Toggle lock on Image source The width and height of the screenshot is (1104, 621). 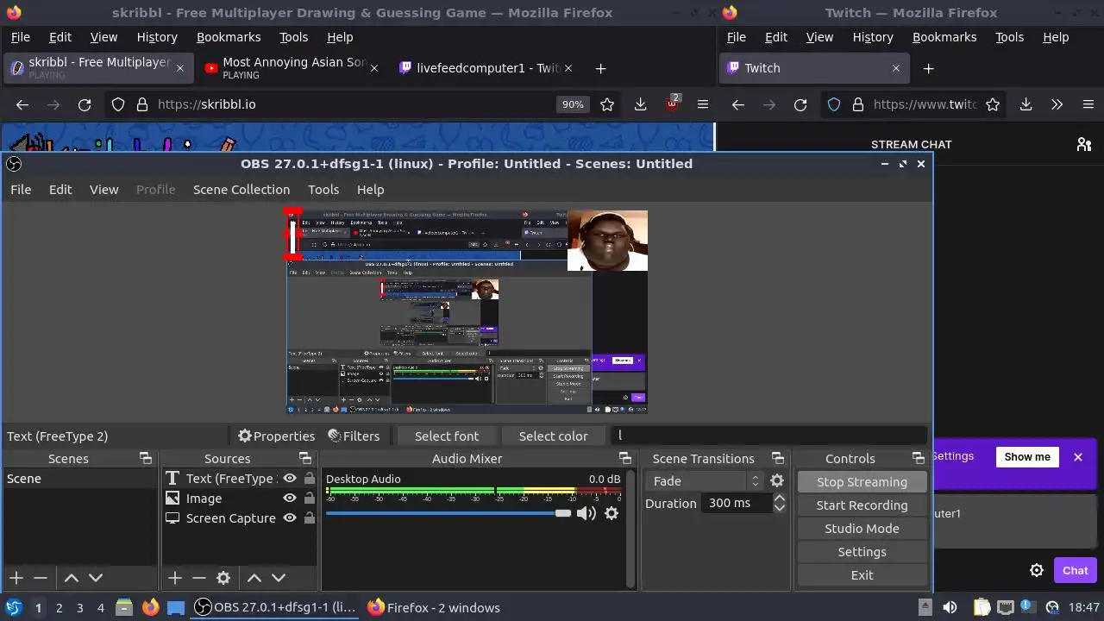309,499
